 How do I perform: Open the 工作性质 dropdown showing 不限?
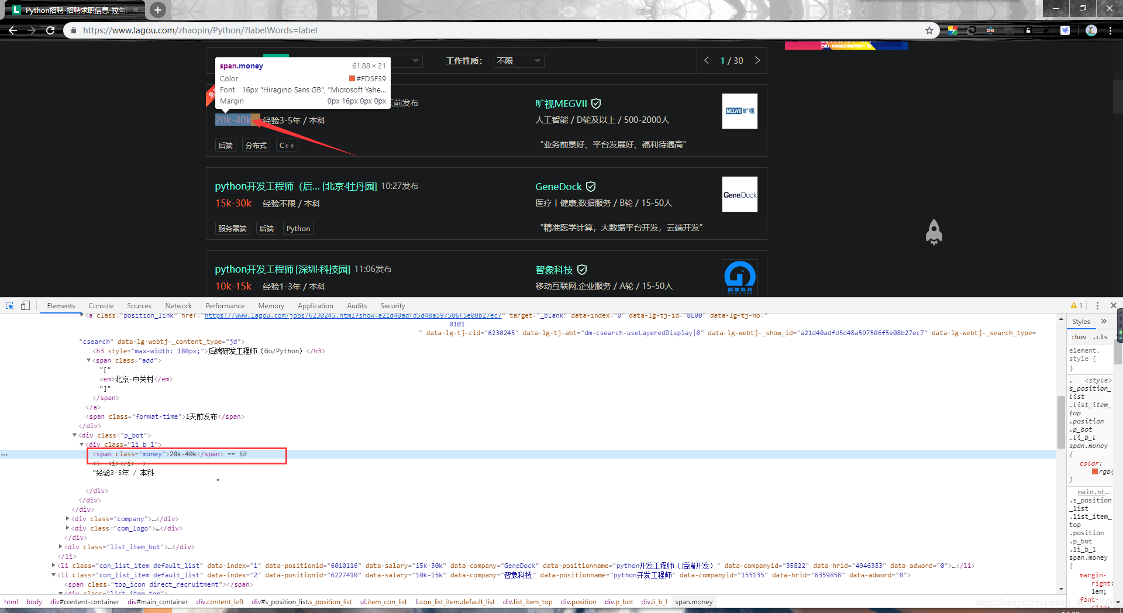(x=519, y=61)
